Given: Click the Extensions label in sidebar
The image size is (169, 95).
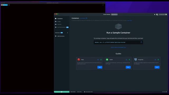Looking at the screenshot, I should [x=58, y=33].
